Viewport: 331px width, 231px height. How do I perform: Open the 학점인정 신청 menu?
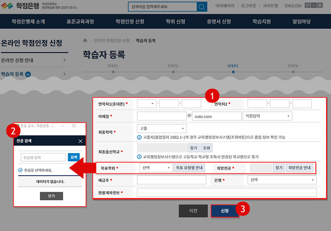click(x=130, y=22)
